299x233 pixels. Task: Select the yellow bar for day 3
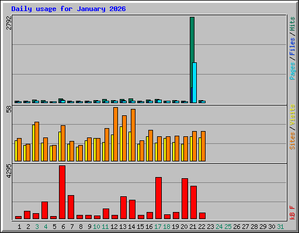click(x=33, y=143)
